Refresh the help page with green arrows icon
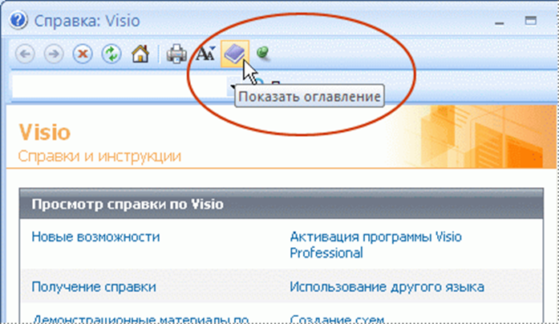 pos(111,54)
